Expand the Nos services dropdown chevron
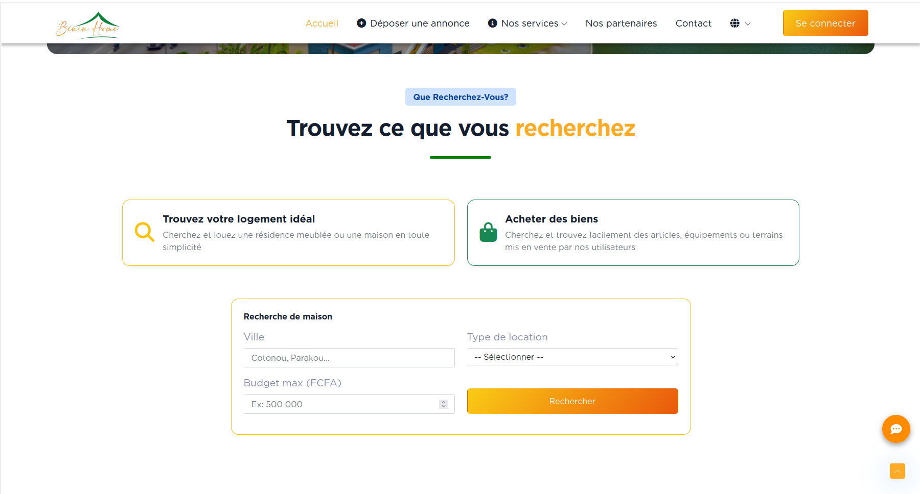The height and width of the screenshot is (494, 920). click(x=564, y=24)
